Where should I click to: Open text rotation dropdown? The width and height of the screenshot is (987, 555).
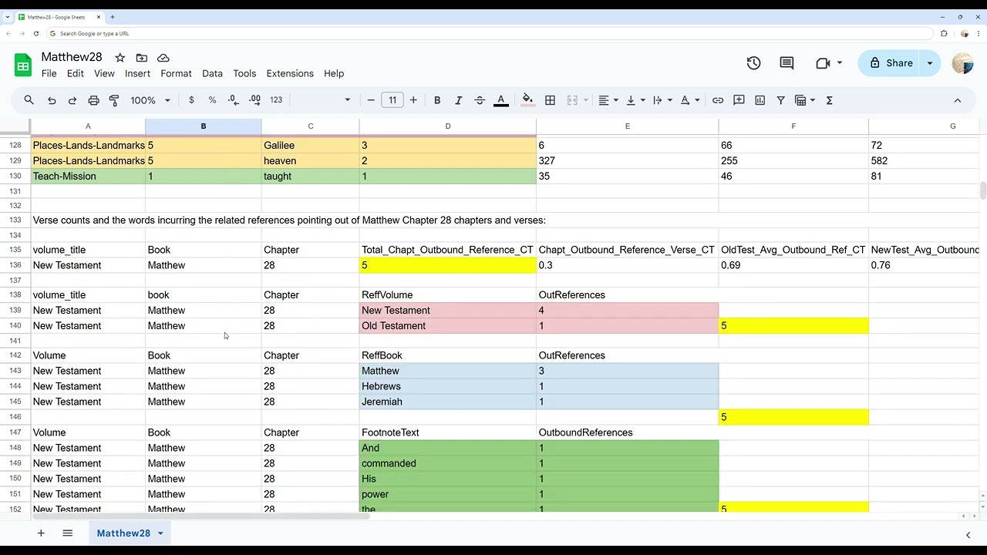pyautogui.click(x=690, y=100)
